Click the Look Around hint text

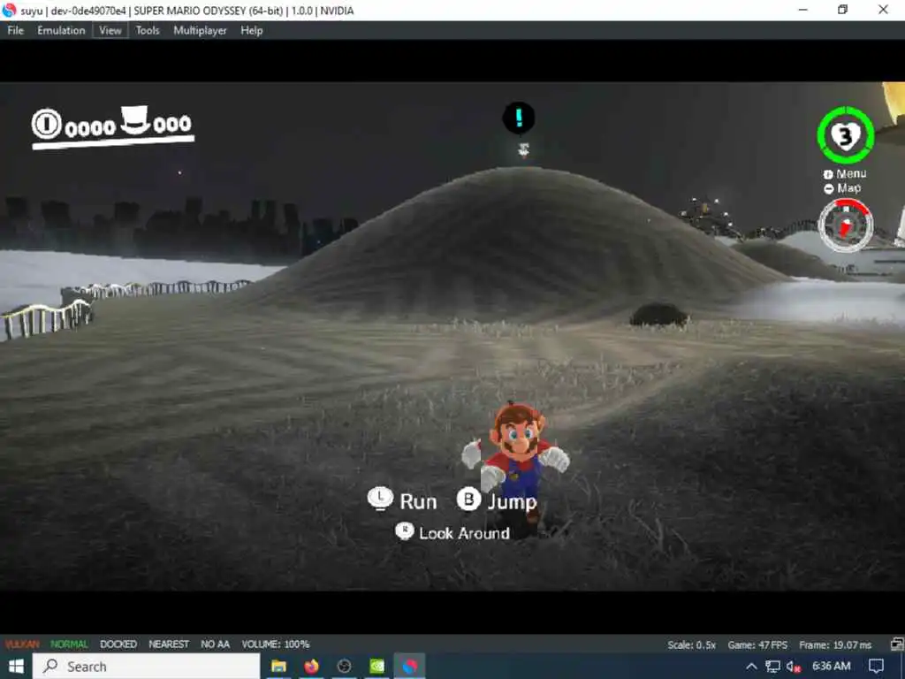[x=464, y=533]
